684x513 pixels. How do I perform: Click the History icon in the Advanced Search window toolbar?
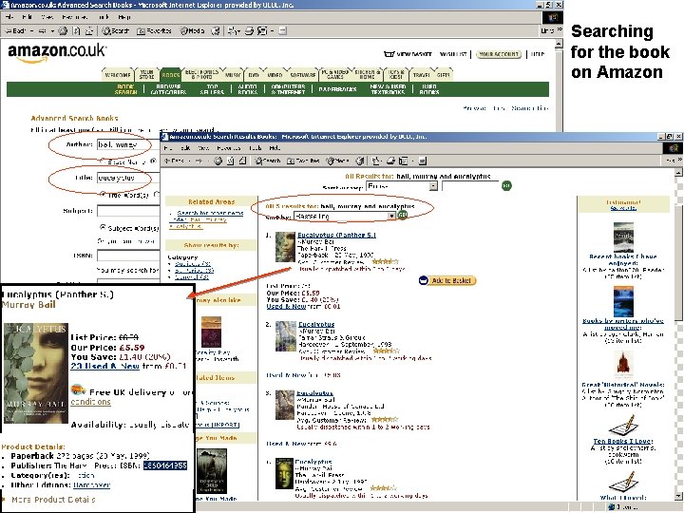[x=216, y=31]
